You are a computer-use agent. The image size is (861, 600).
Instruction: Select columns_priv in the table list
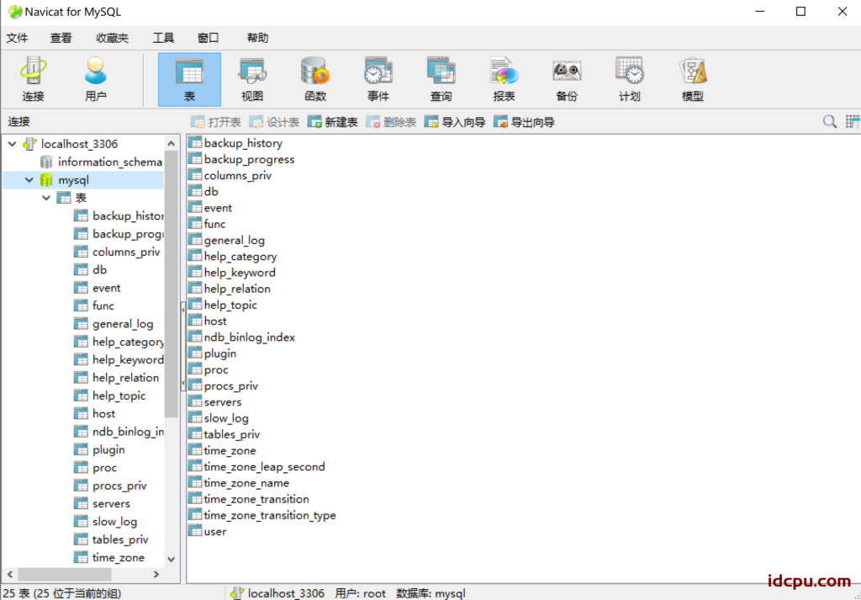point(237,175)
